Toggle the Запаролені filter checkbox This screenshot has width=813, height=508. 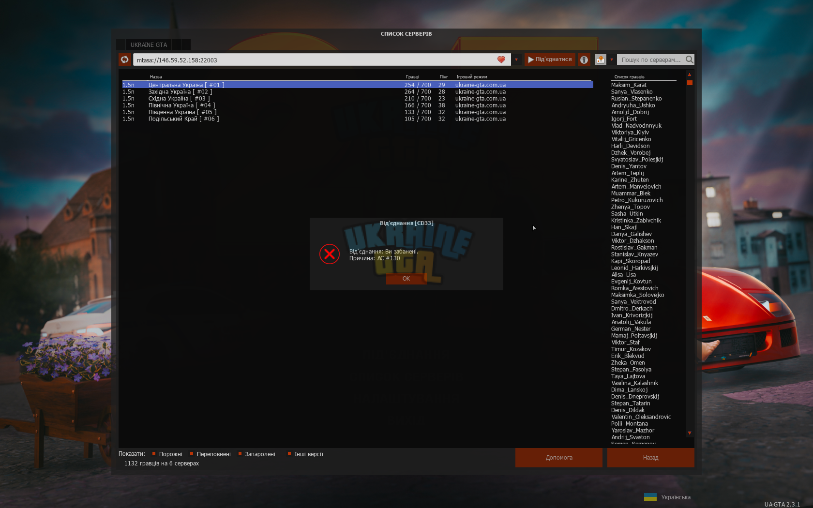tap(240, 454)
